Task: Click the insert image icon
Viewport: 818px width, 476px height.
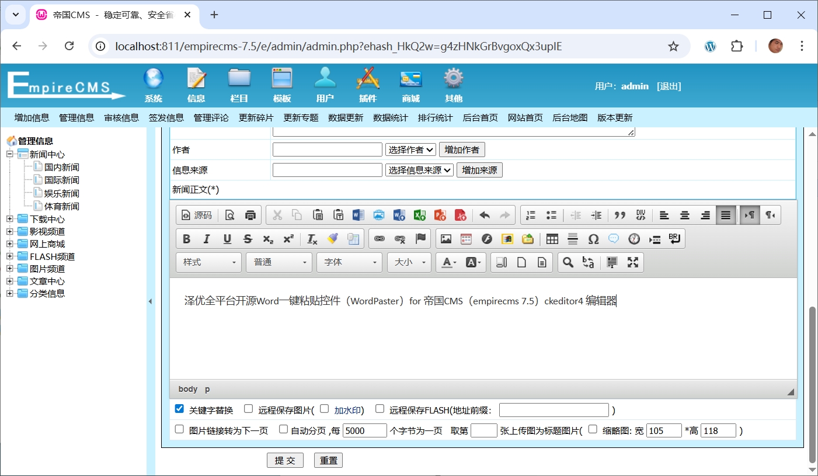Action: pos(446,239)
